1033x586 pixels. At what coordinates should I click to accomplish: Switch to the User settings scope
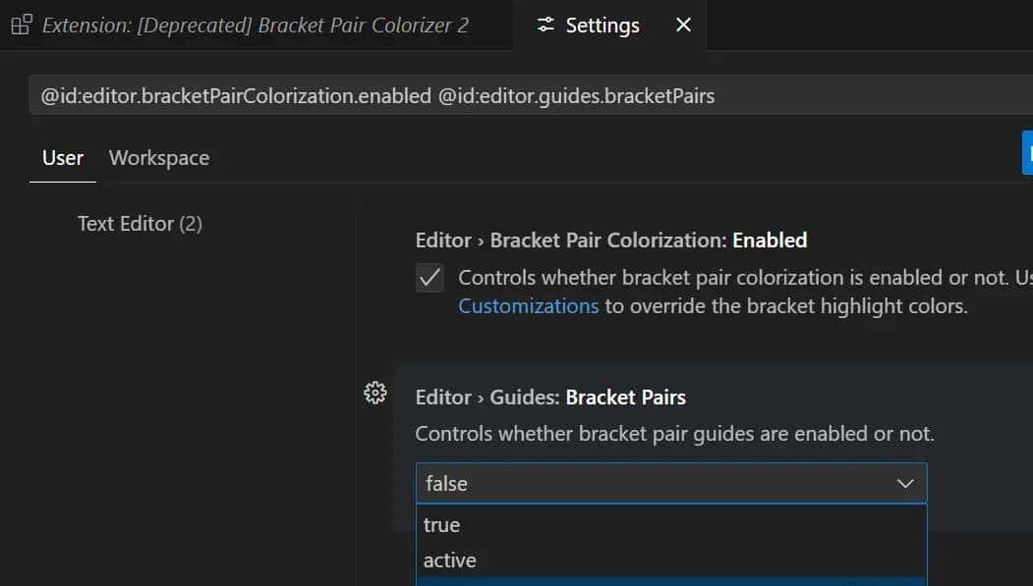click(62, 157)
